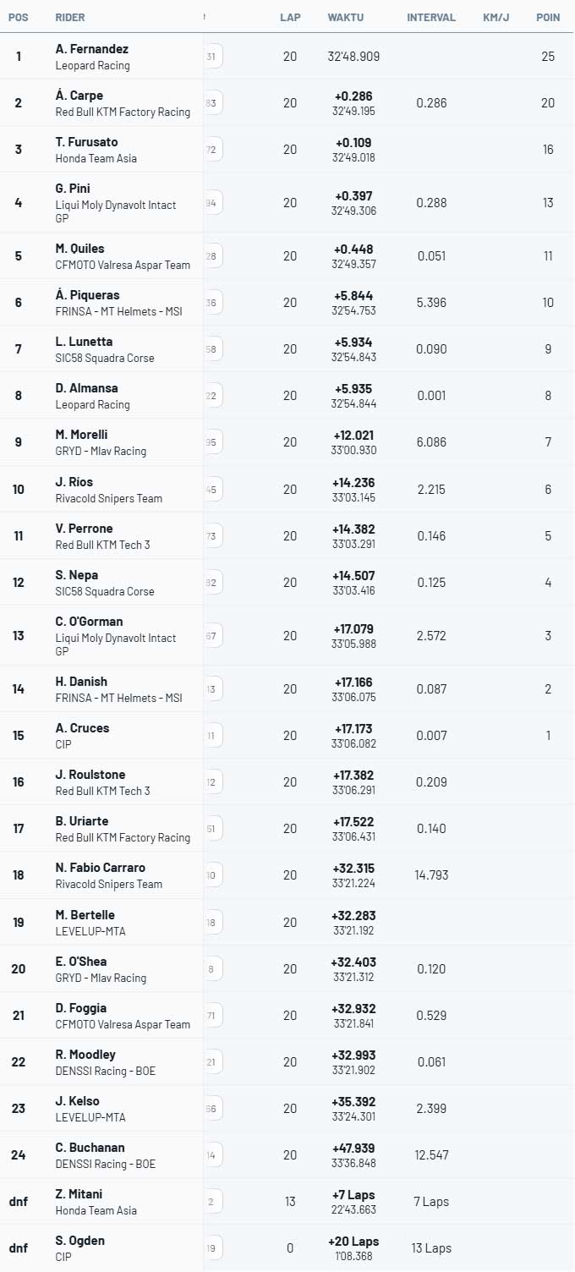Open N. Fabio Carraro's rider entry

(x=101, y=868)
